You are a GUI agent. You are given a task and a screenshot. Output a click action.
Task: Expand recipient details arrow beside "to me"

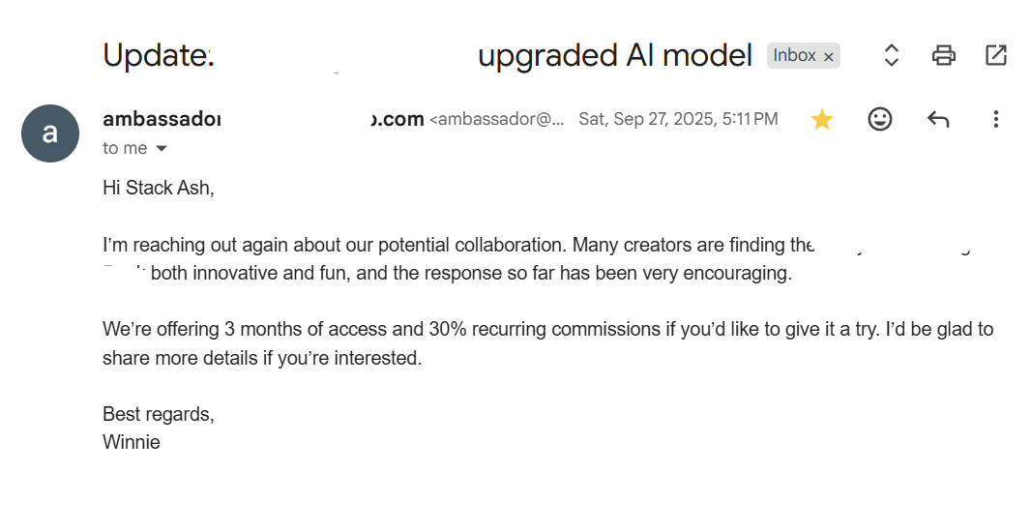click(x=162, y=148)
